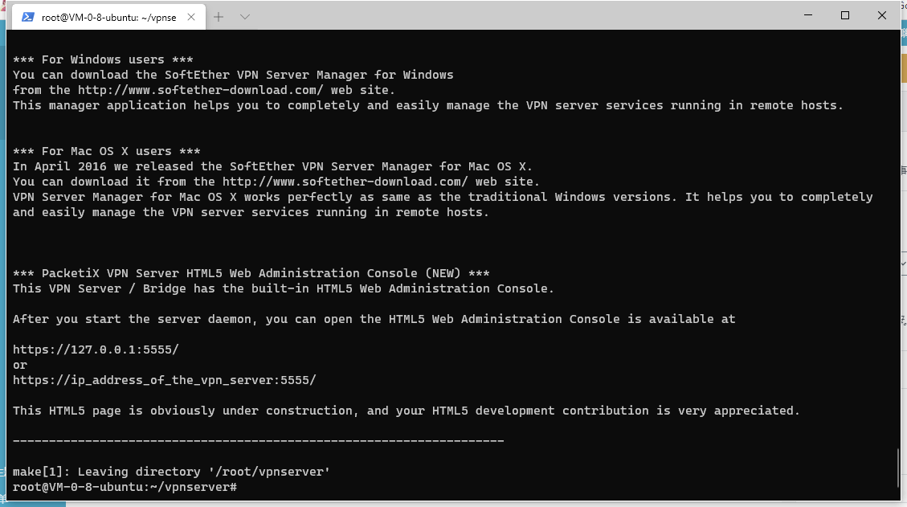Image resolution: width=907 pixels, height=507 pixels.
Task: Minimize the terminal window
Action: tap(808, 15)
